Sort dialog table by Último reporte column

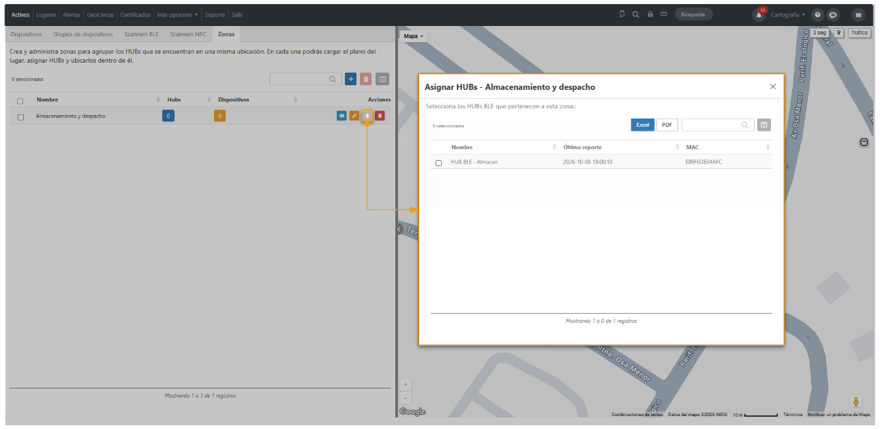[620, 147]
